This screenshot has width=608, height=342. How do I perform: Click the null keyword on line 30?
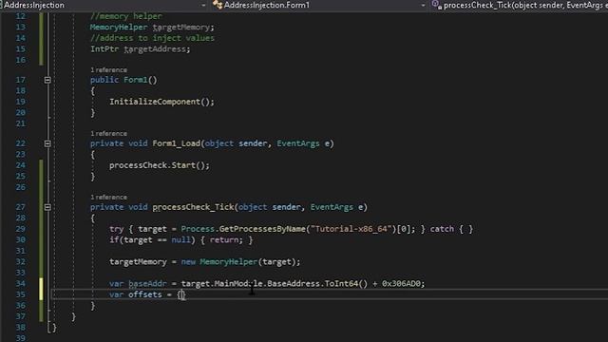click(x=180, y=239)
